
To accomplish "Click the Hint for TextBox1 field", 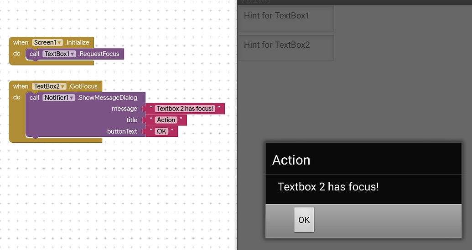I will point(286,18).
